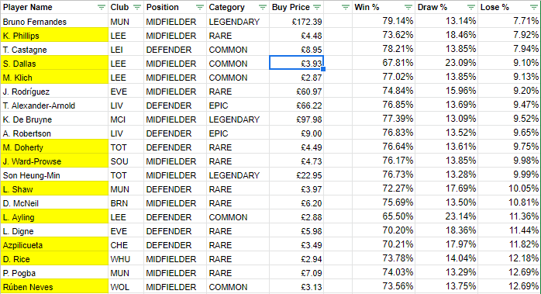541x294 pixels.
Task: Open the Lose % column filter icon
Action: pyautogui.click(x=534, y=7)
